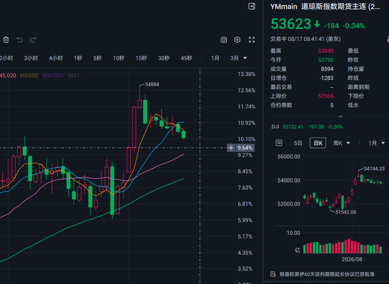Click the 51542.06 low label in mini chart

point(346,212)
